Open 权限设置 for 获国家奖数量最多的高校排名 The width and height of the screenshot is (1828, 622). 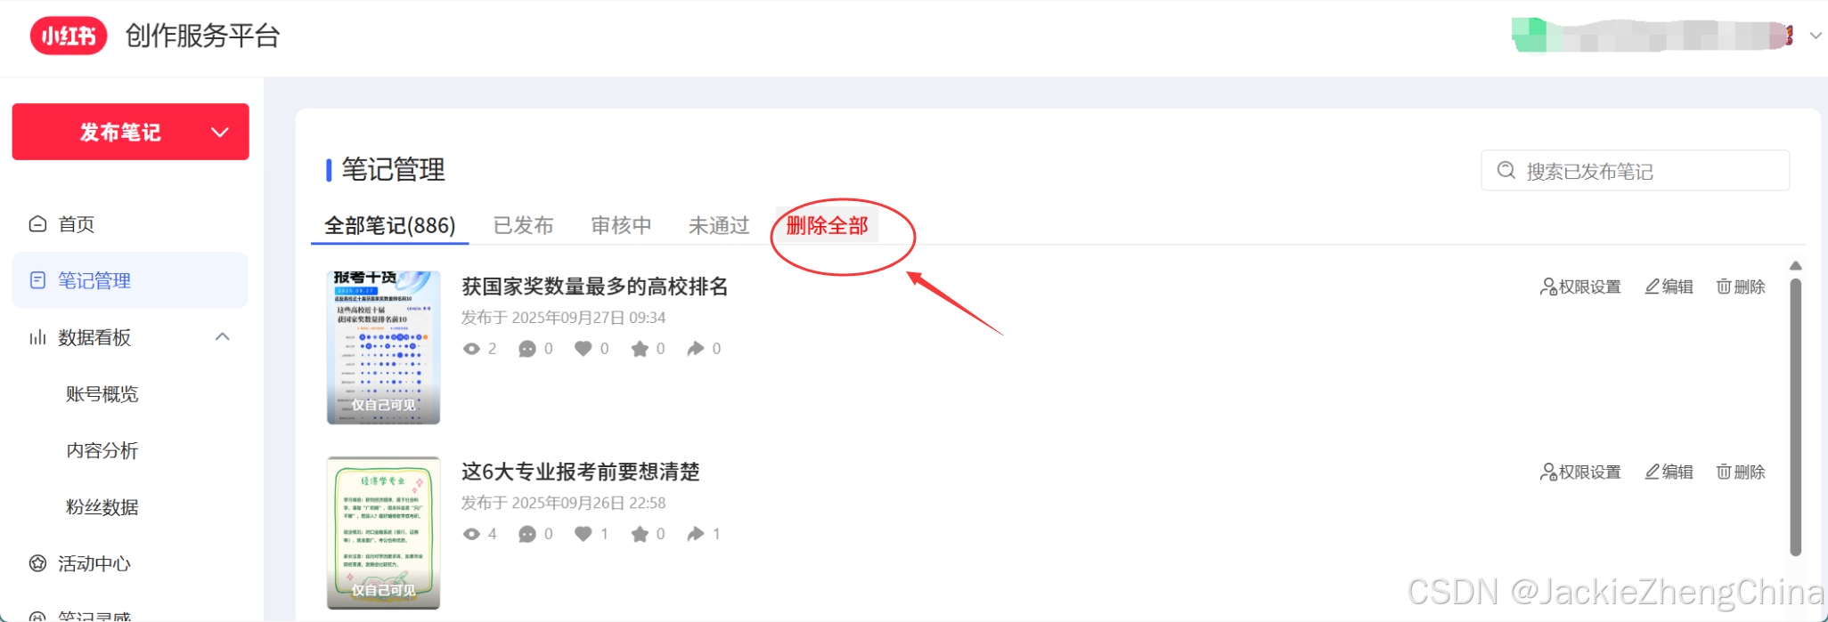(1580, 287)
